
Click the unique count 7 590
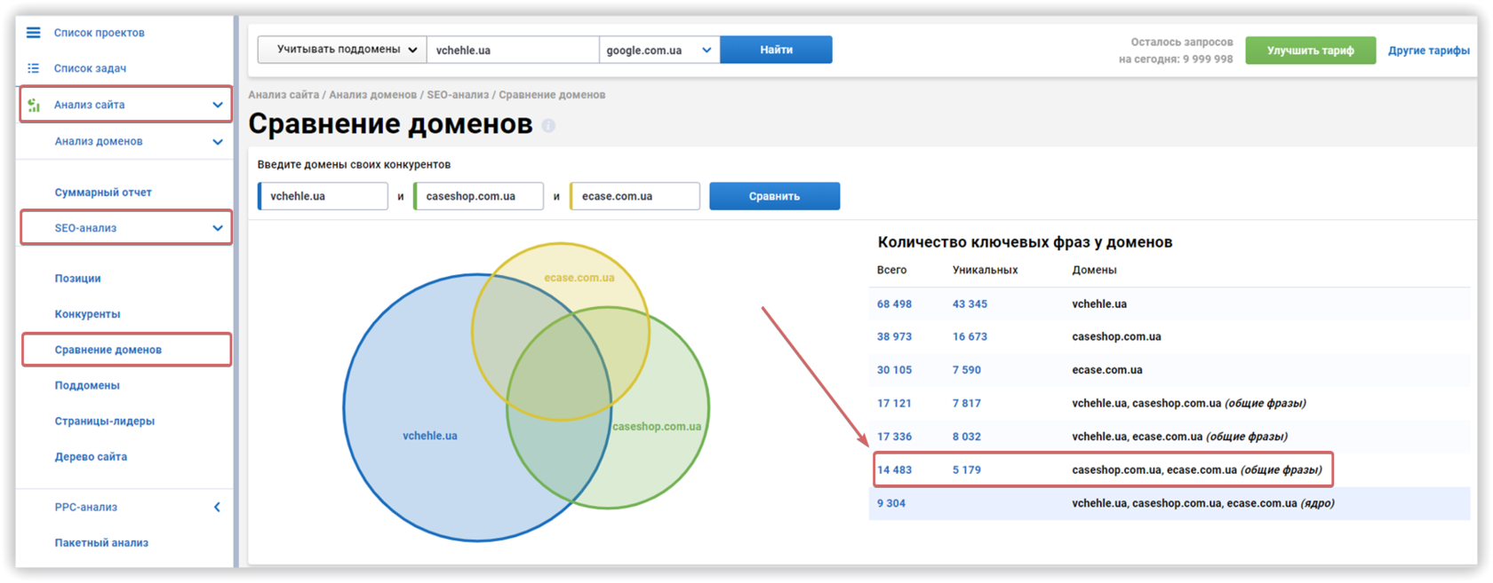click(x=967, y=370)
